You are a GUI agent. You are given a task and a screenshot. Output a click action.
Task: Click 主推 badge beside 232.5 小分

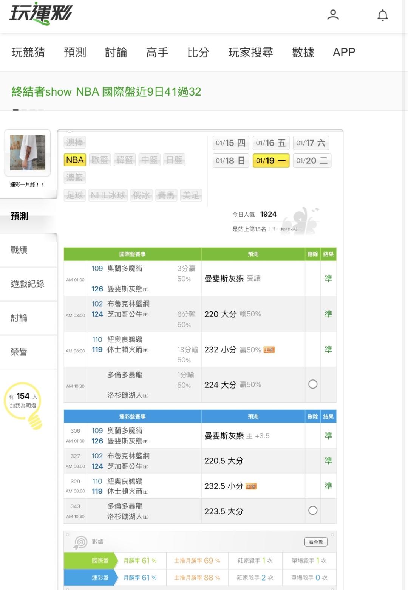pos(251,486)
